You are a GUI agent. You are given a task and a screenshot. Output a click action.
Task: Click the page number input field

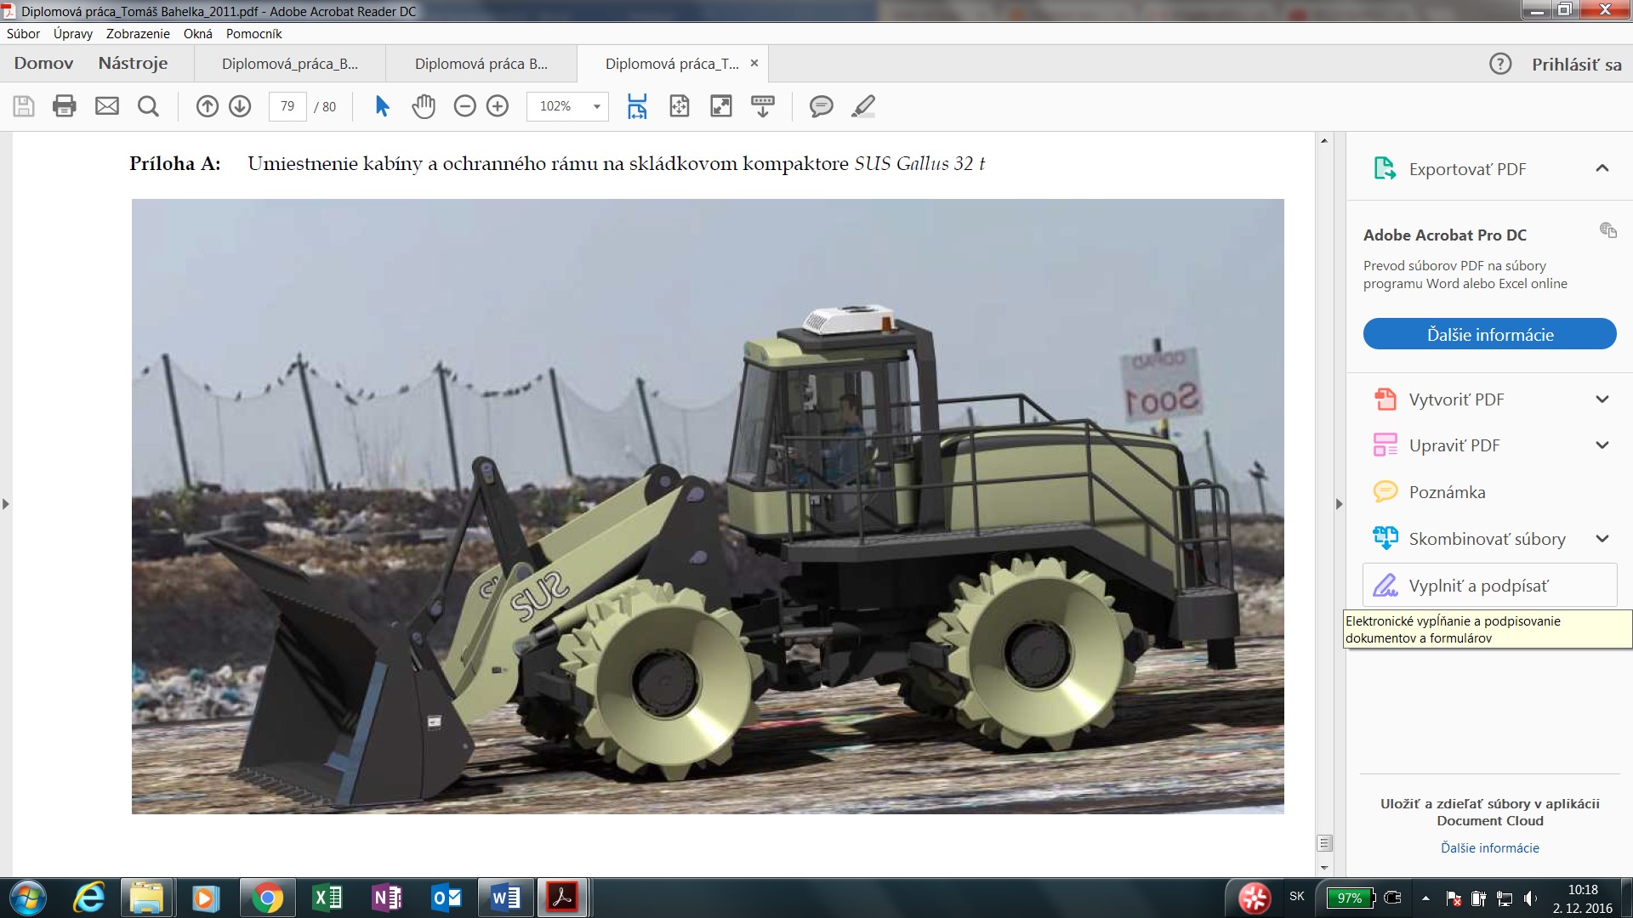tap(287, 106)
